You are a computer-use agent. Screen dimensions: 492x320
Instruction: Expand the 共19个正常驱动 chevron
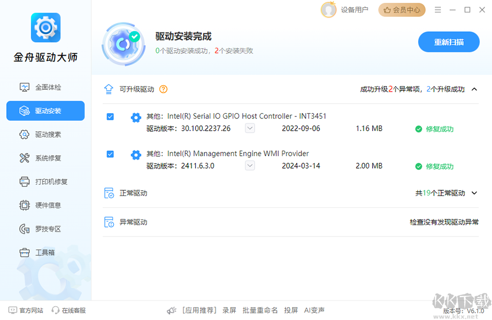pos(475,193)
